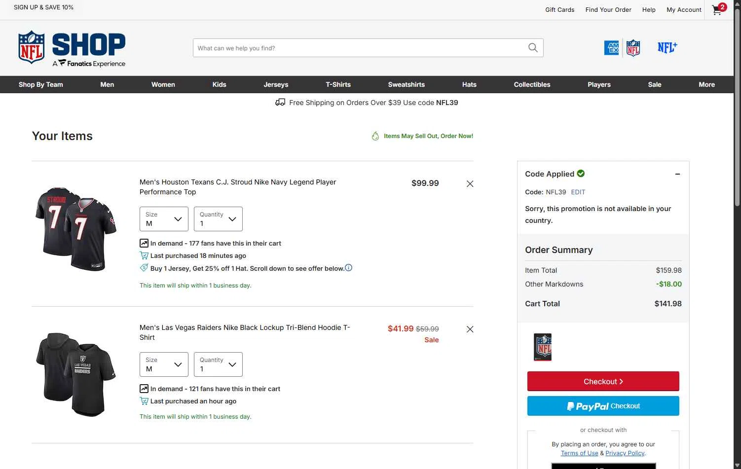741x469 pixels.
Task: Remove the Raiders Hoodie T-Shirt from cart
Action: pos(470,329)
